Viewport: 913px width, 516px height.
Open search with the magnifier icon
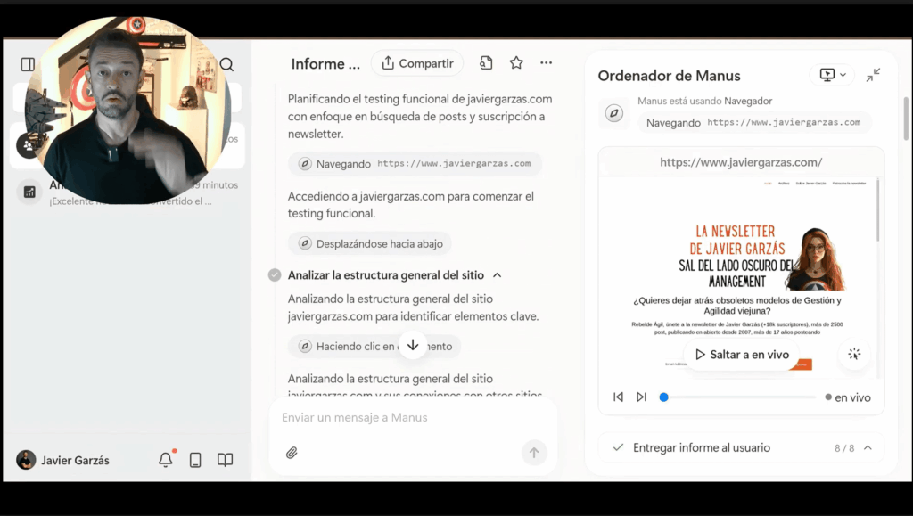click(x=226, y=64)
